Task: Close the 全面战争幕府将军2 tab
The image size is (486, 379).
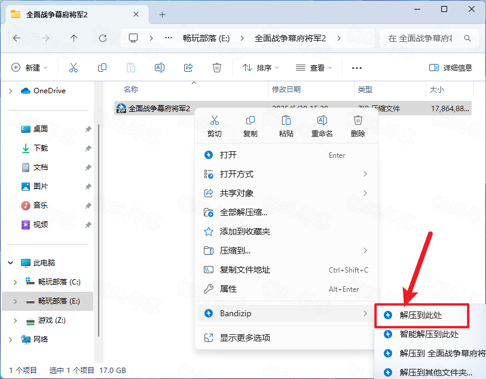Action: coord(136,14)
